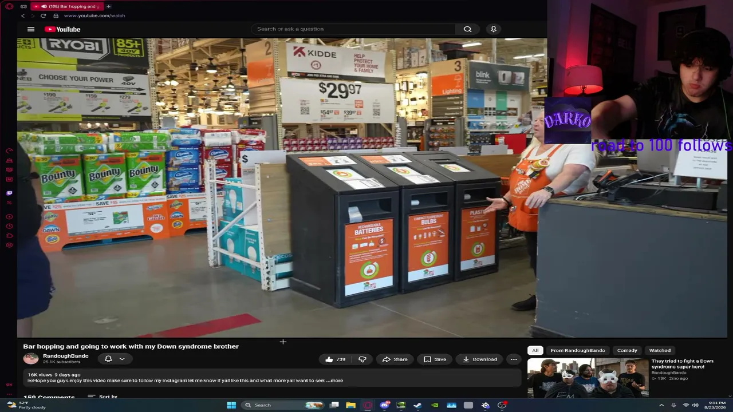
Task: Open Discord from the taskbar
Action: click(384, 405)
